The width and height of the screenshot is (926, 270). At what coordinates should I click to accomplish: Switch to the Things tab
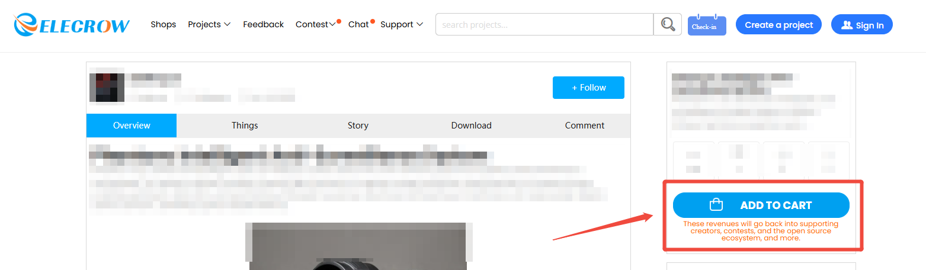click(245, 126)
